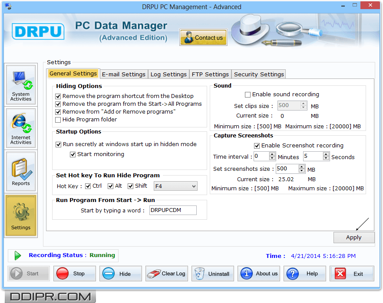The height and width of the screenshot is (303, 383).
Task: Select the Settings gear icon
Action: [21, 215]
